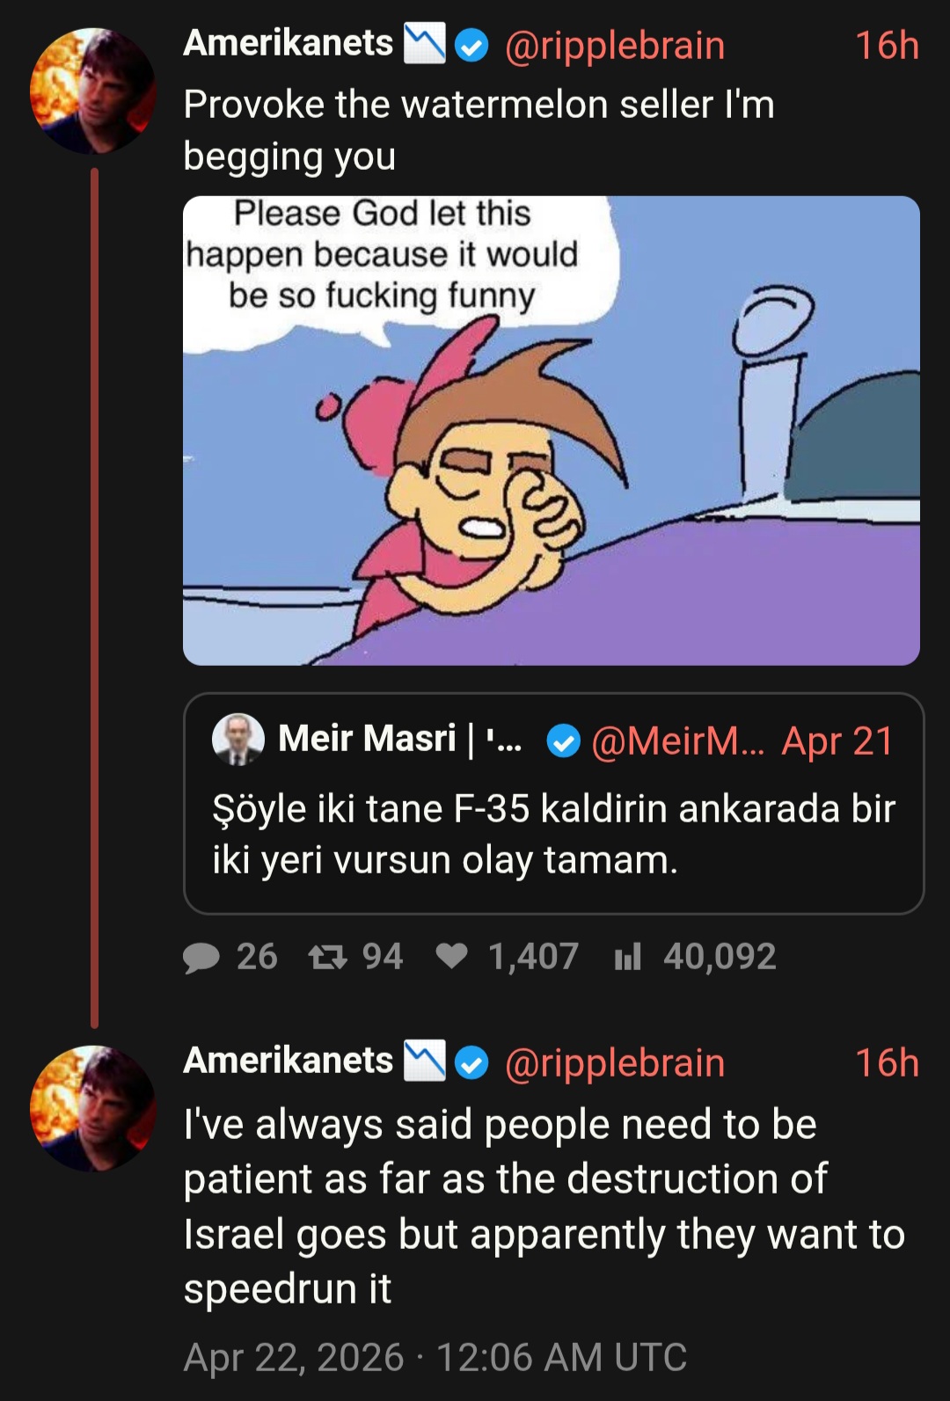Image resolution: width=950 pixels, height=1401 pixels.
Task: Open the @MeirM… handle in quoted tweet
Action: pos(677,741)
